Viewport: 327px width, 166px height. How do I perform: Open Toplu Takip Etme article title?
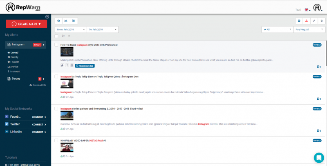pyautogui.click(x=99, y=76)
